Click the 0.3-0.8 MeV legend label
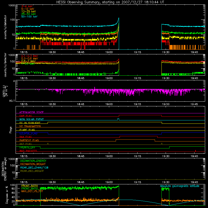Screen dimensions: 208x208 (x=30, y=58)
